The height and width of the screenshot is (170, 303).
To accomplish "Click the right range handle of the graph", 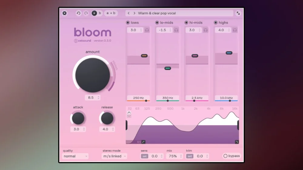I will (x=238, y=125).
